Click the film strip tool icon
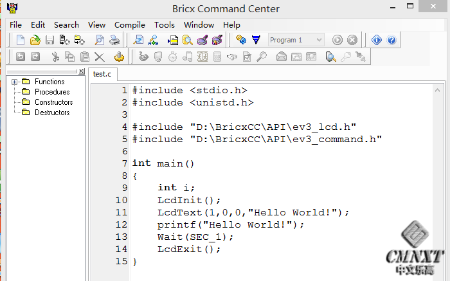 203,57
